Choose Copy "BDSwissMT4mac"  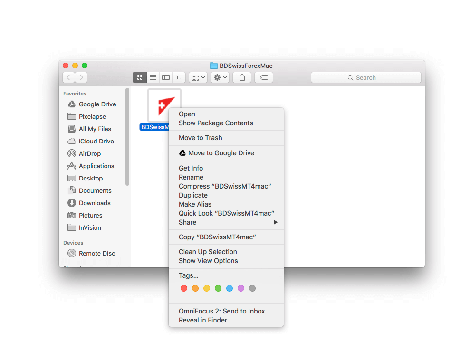pyautogui.click(x=226, y=237)
